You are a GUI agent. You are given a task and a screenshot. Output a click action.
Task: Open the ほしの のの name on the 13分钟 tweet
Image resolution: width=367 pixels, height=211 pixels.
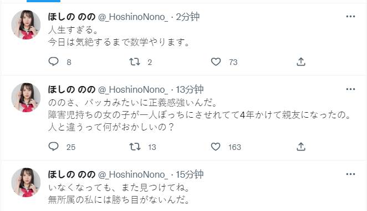coord(72,89)
